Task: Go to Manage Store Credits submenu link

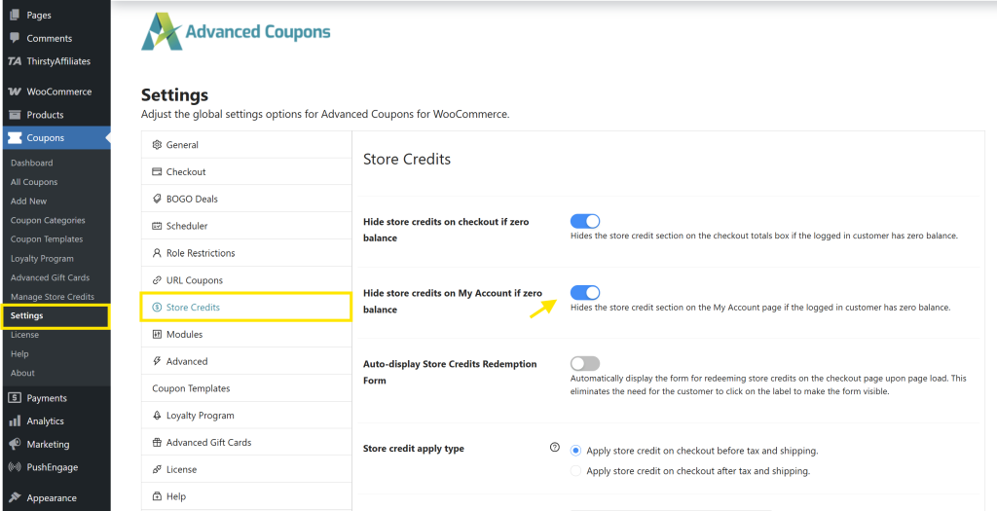Action: click(53, 297)
